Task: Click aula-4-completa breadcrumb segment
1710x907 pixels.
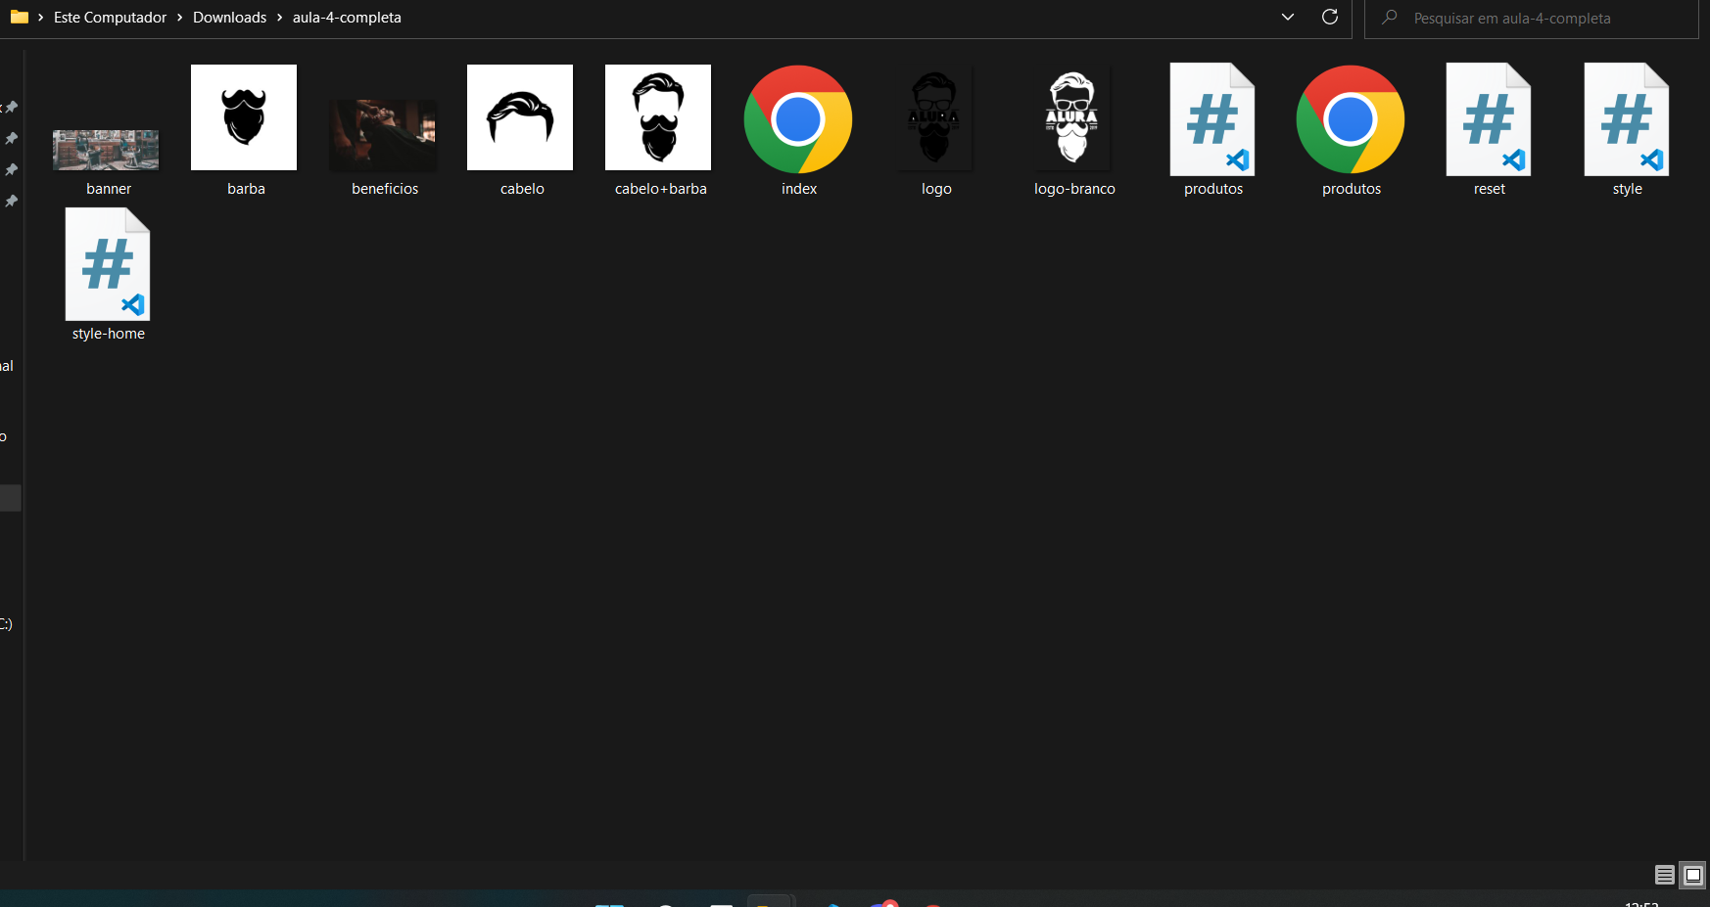Action: pyautogui.click(x=347, y=18)
